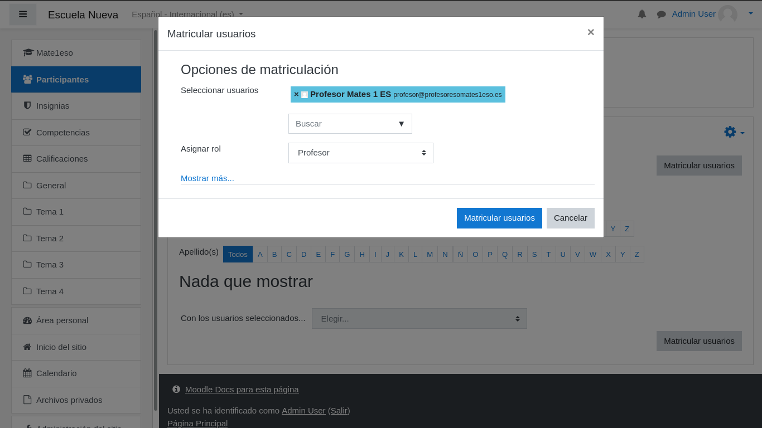Click the Cancelar button
Viewport: 762px width, 428px height.
coord(571,218)
